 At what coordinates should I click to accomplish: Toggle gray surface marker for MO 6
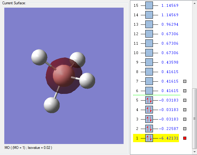pyautogui.click(x=185, y=91)
